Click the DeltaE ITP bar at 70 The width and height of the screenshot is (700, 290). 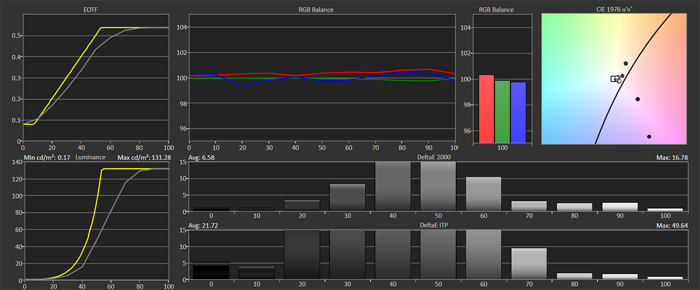[x=529, y=264]
